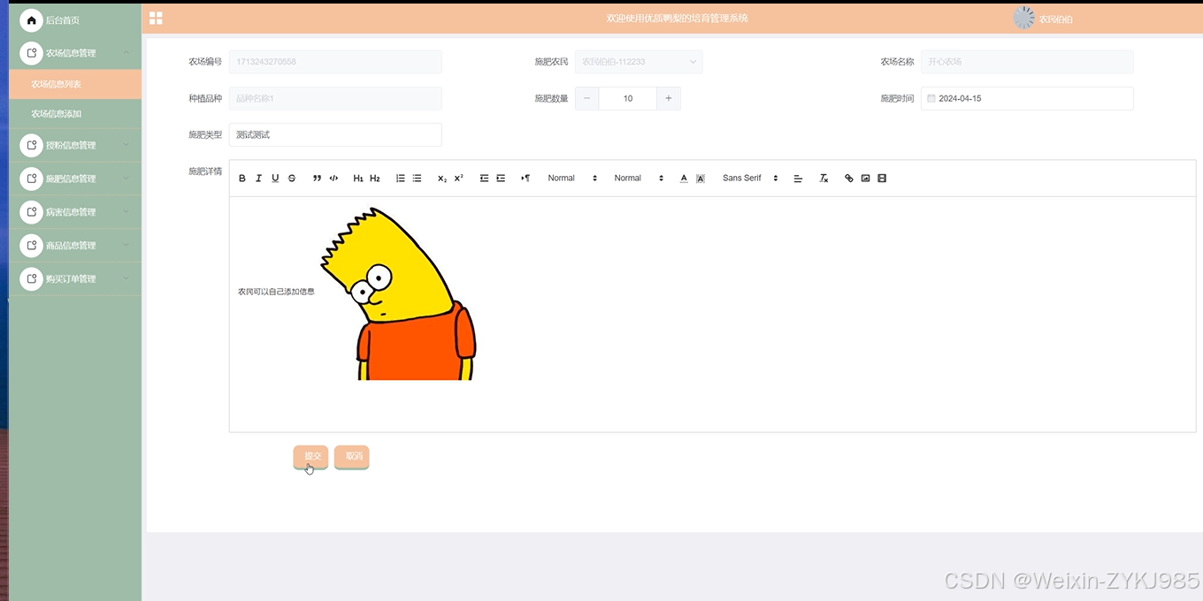Image resolution: width=1203 pixels, height=601 pixels.
Task: Click the 农场编号 disabled field
Action: 335,62
